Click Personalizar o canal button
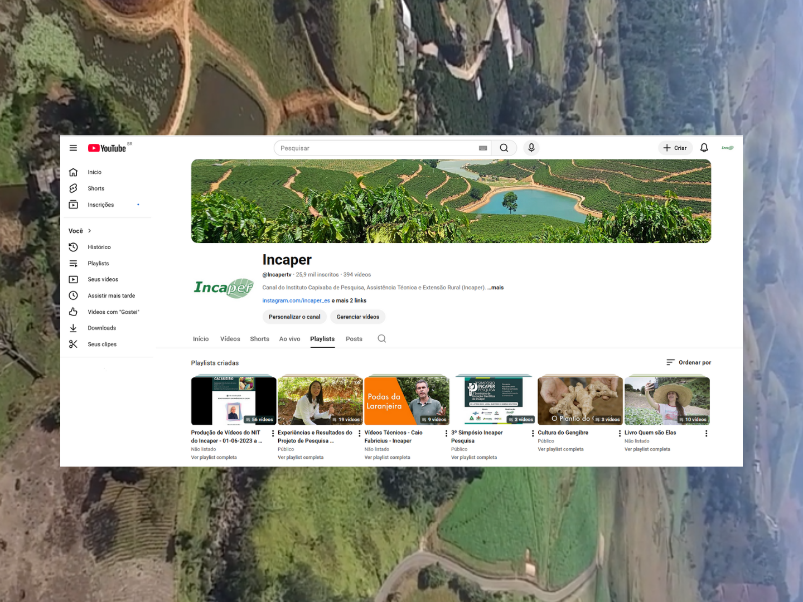 pyautogui.click(x=294, y=317)
